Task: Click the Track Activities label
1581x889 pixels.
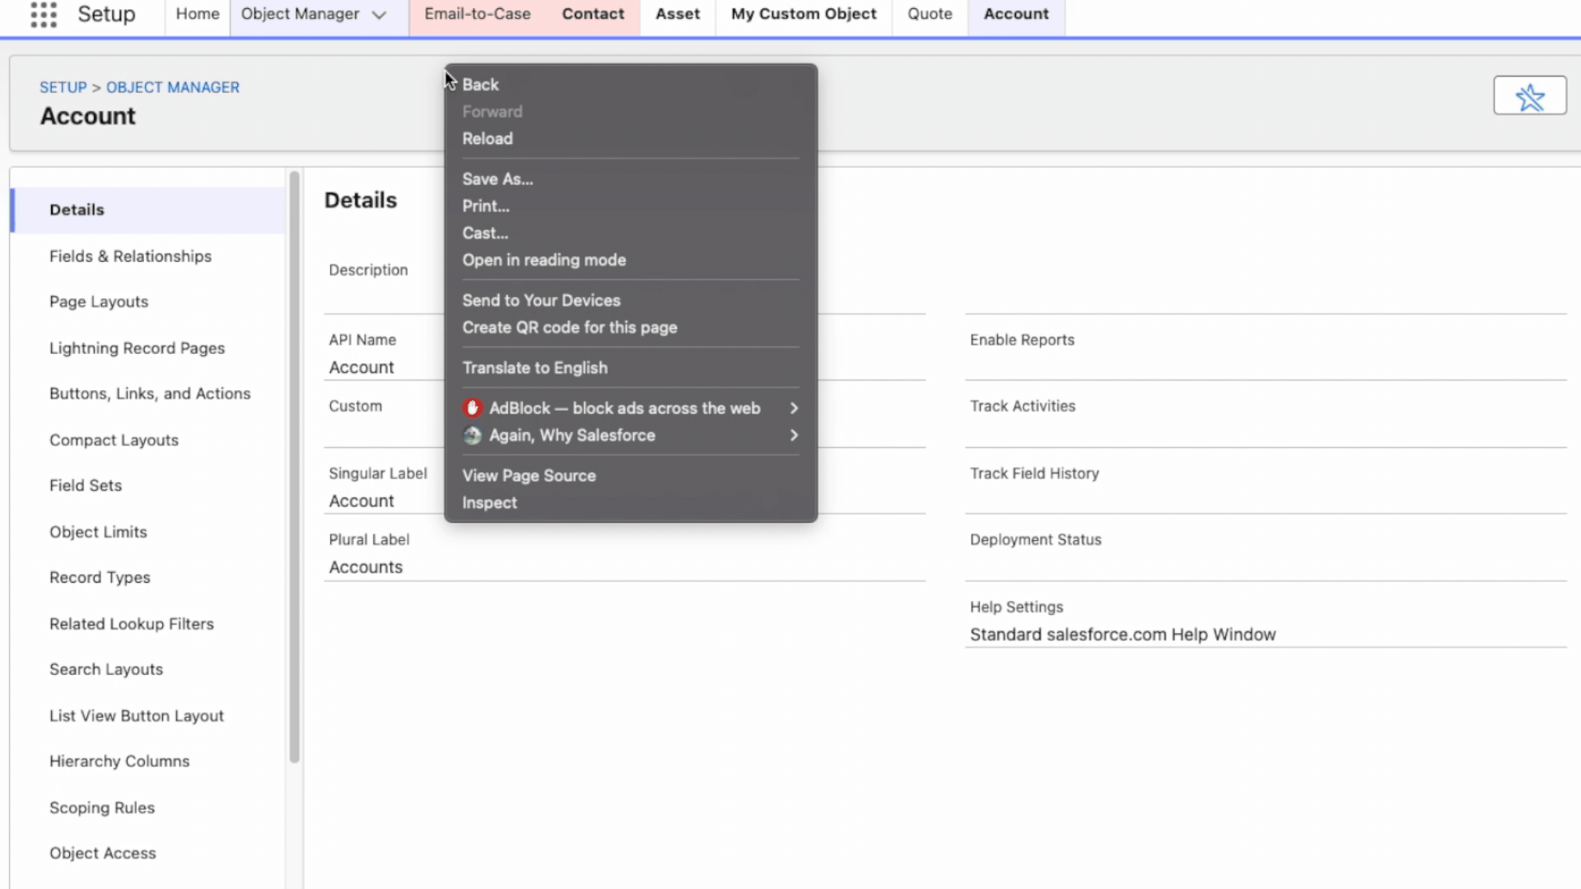Action: pos(1023,406)
